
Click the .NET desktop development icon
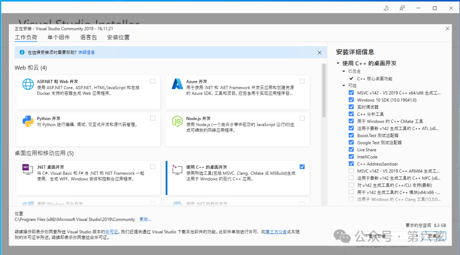pos(28,169)
